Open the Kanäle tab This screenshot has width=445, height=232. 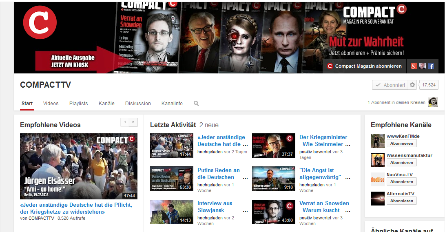tap(106, 104)
